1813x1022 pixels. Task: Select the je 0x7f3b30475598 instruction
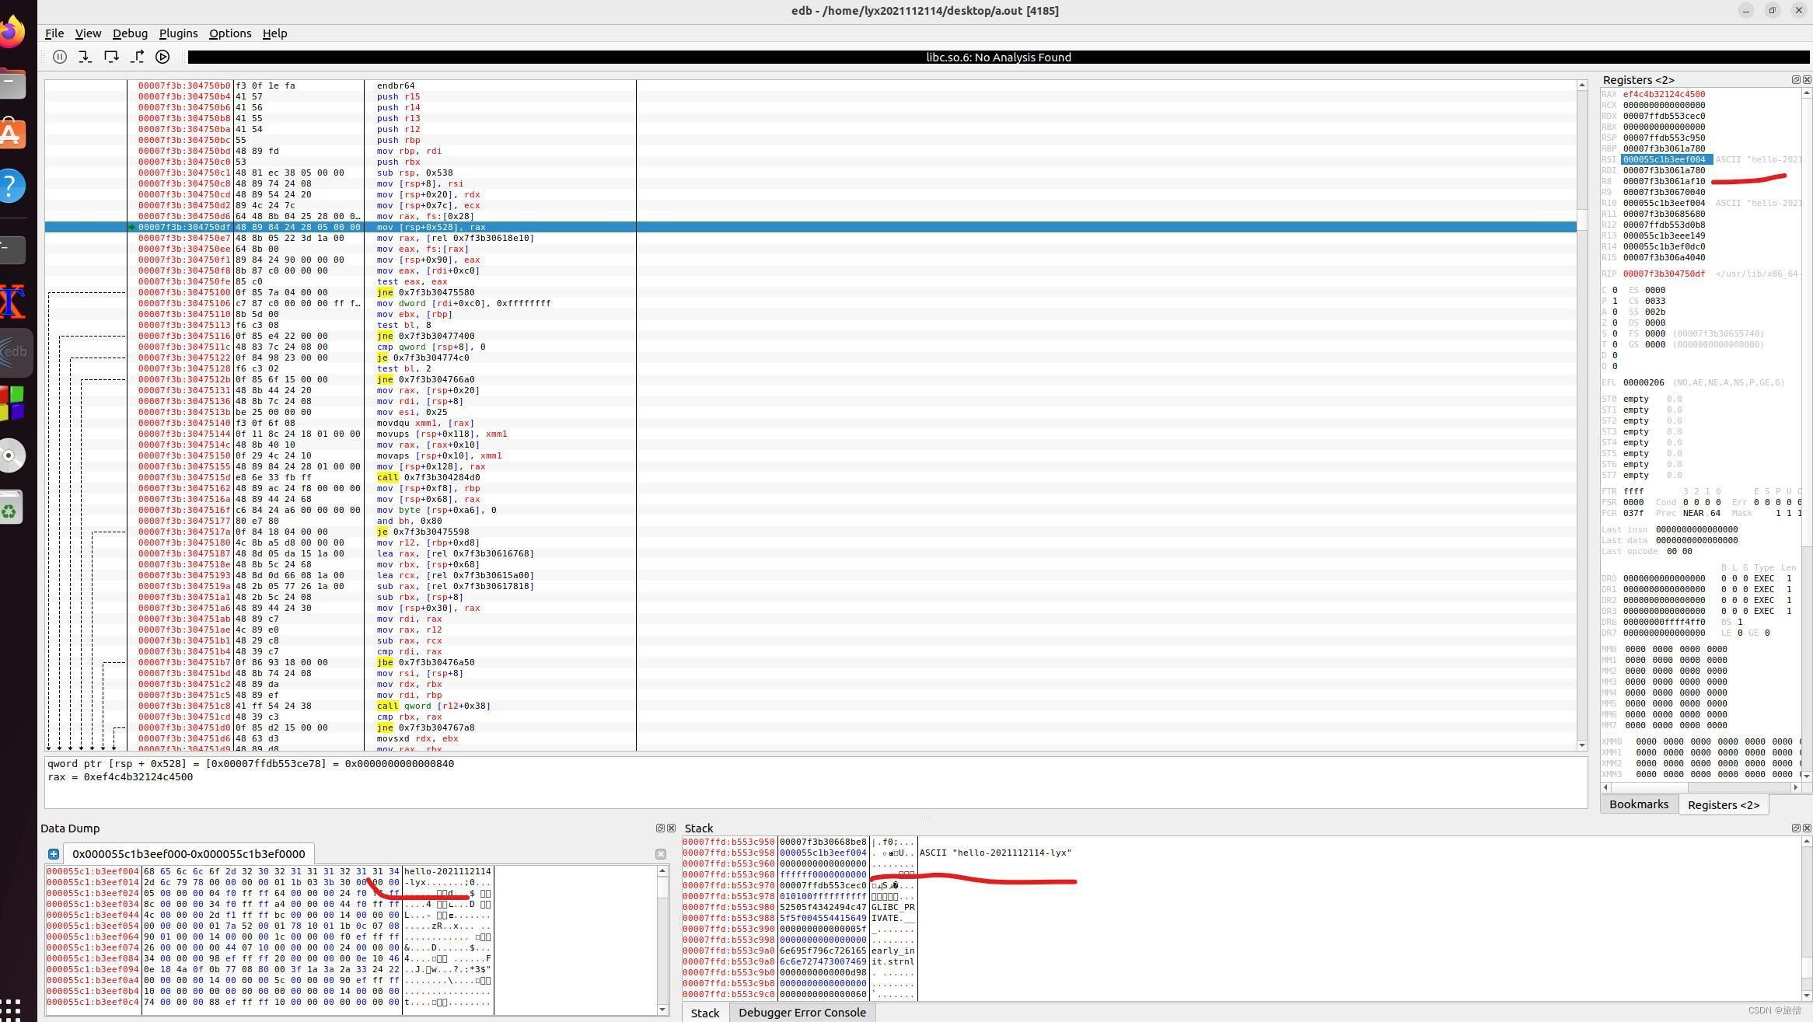(x=811, y=532)
